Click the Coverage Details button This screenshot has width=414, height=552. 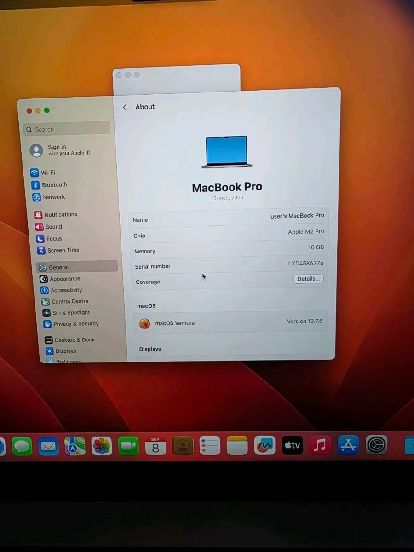tap(309, 279)
